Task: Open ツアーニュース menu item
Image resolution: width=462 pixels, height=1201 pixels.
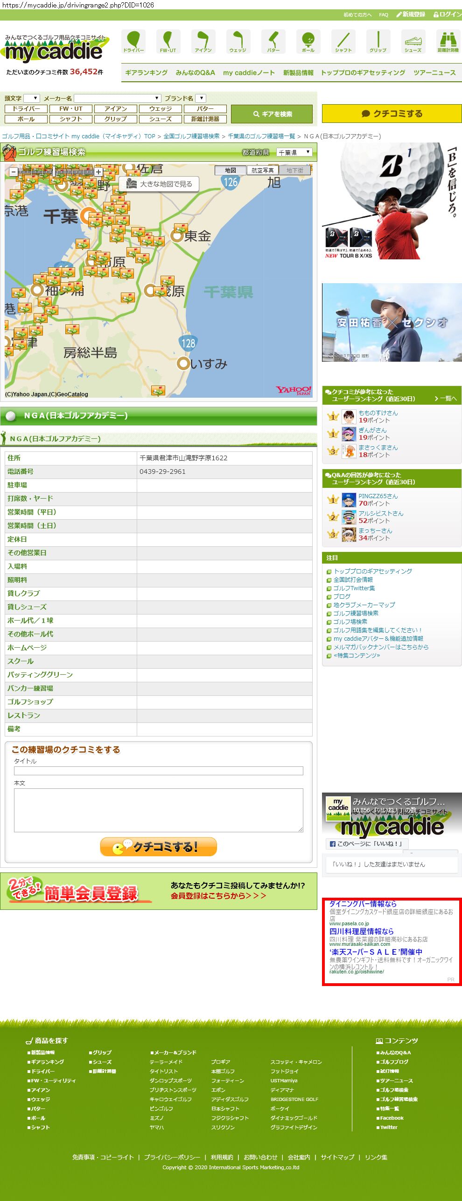Action: pos(434,73)
